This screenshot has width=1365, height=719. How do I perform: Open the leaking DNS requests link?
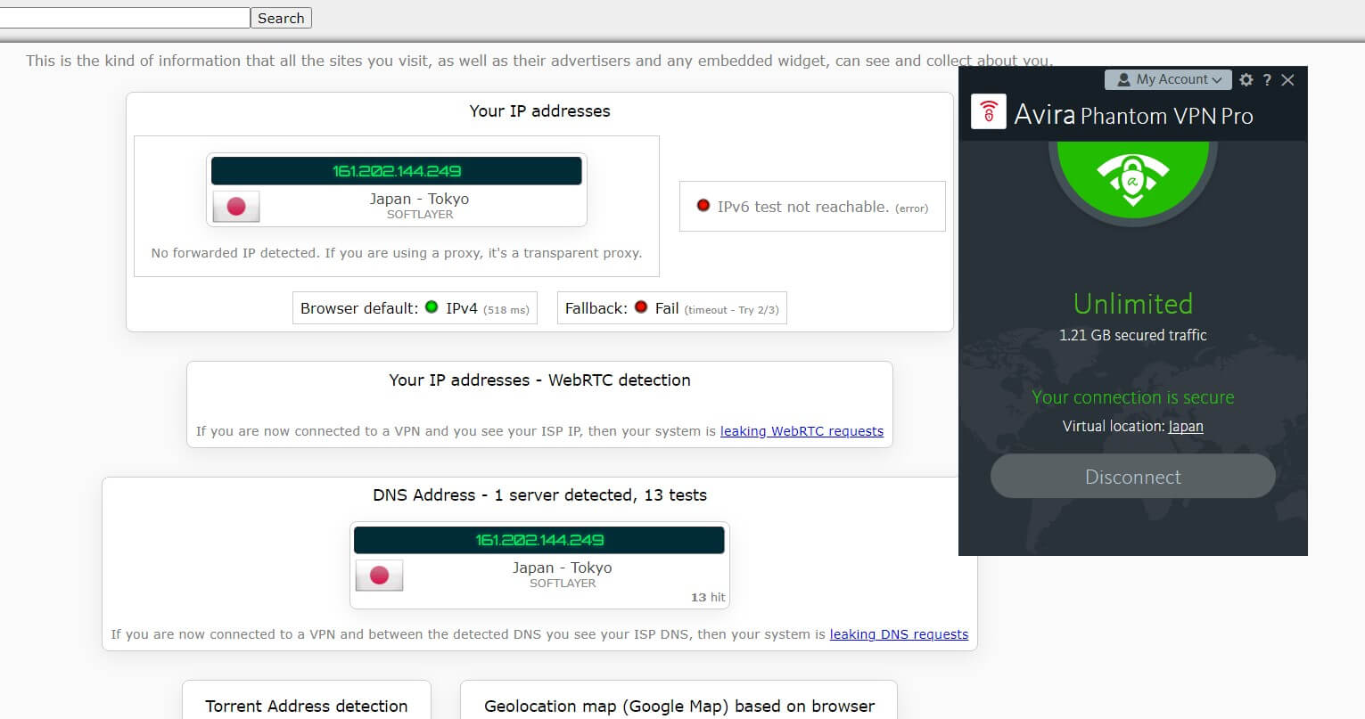coord(899,634)
